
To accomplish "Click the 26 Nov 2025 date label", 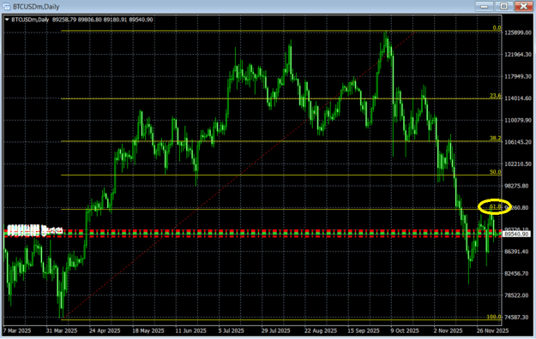I will 492,330.
